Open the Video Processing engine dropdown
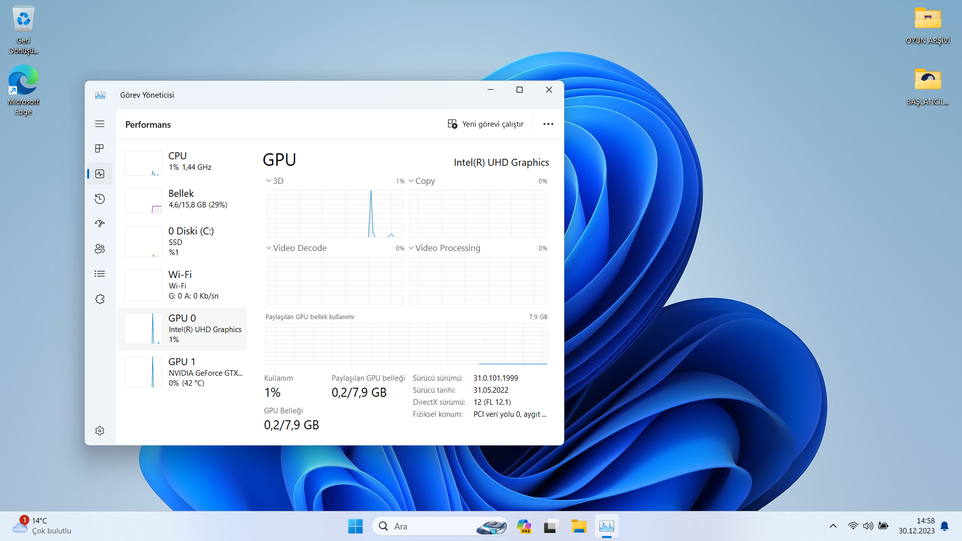The height and width of the screenshot is (541, 962). (x=444, y=248)
